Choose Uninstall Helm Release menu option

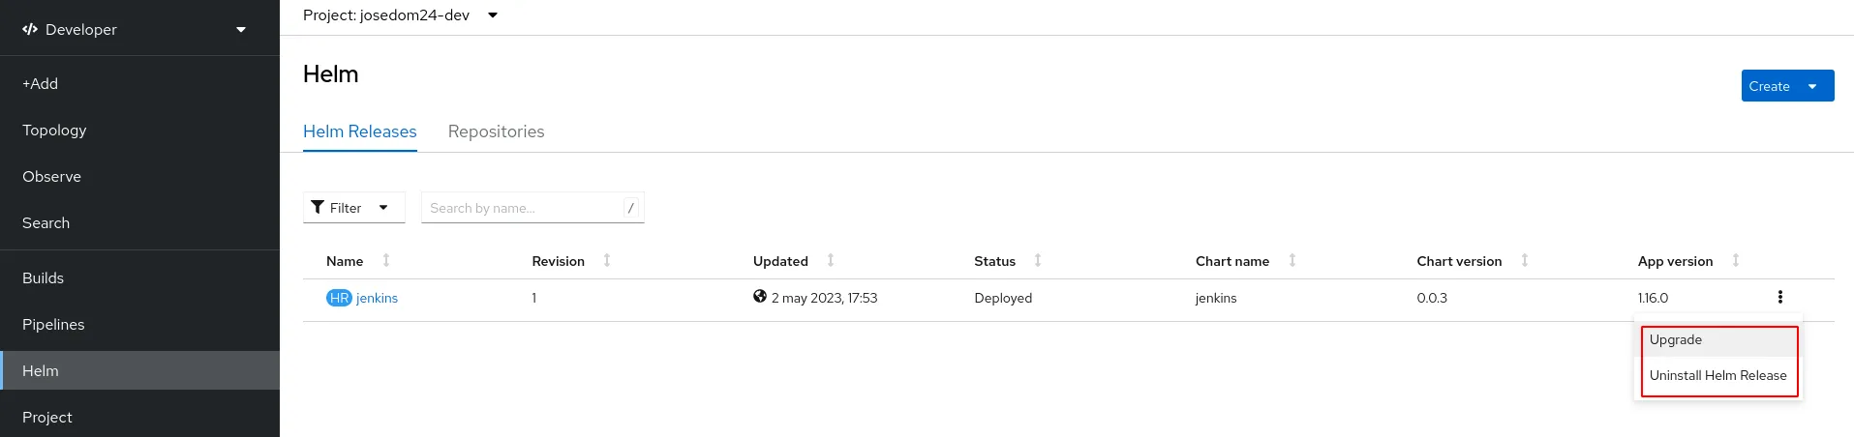pyautogui.click(x=1717, y=376)
